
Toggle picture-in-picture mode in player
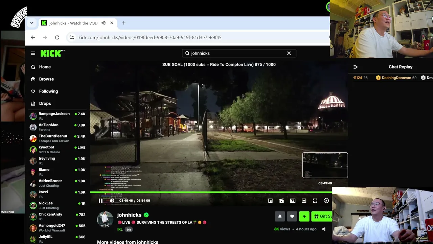[x=270, y=201]
